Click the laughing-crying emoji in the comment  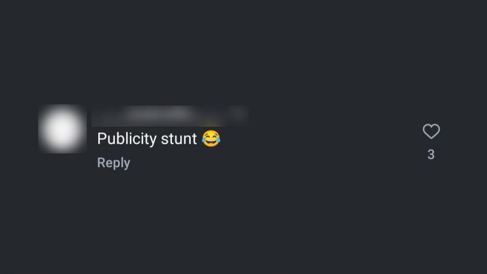(x=211, y=139)
